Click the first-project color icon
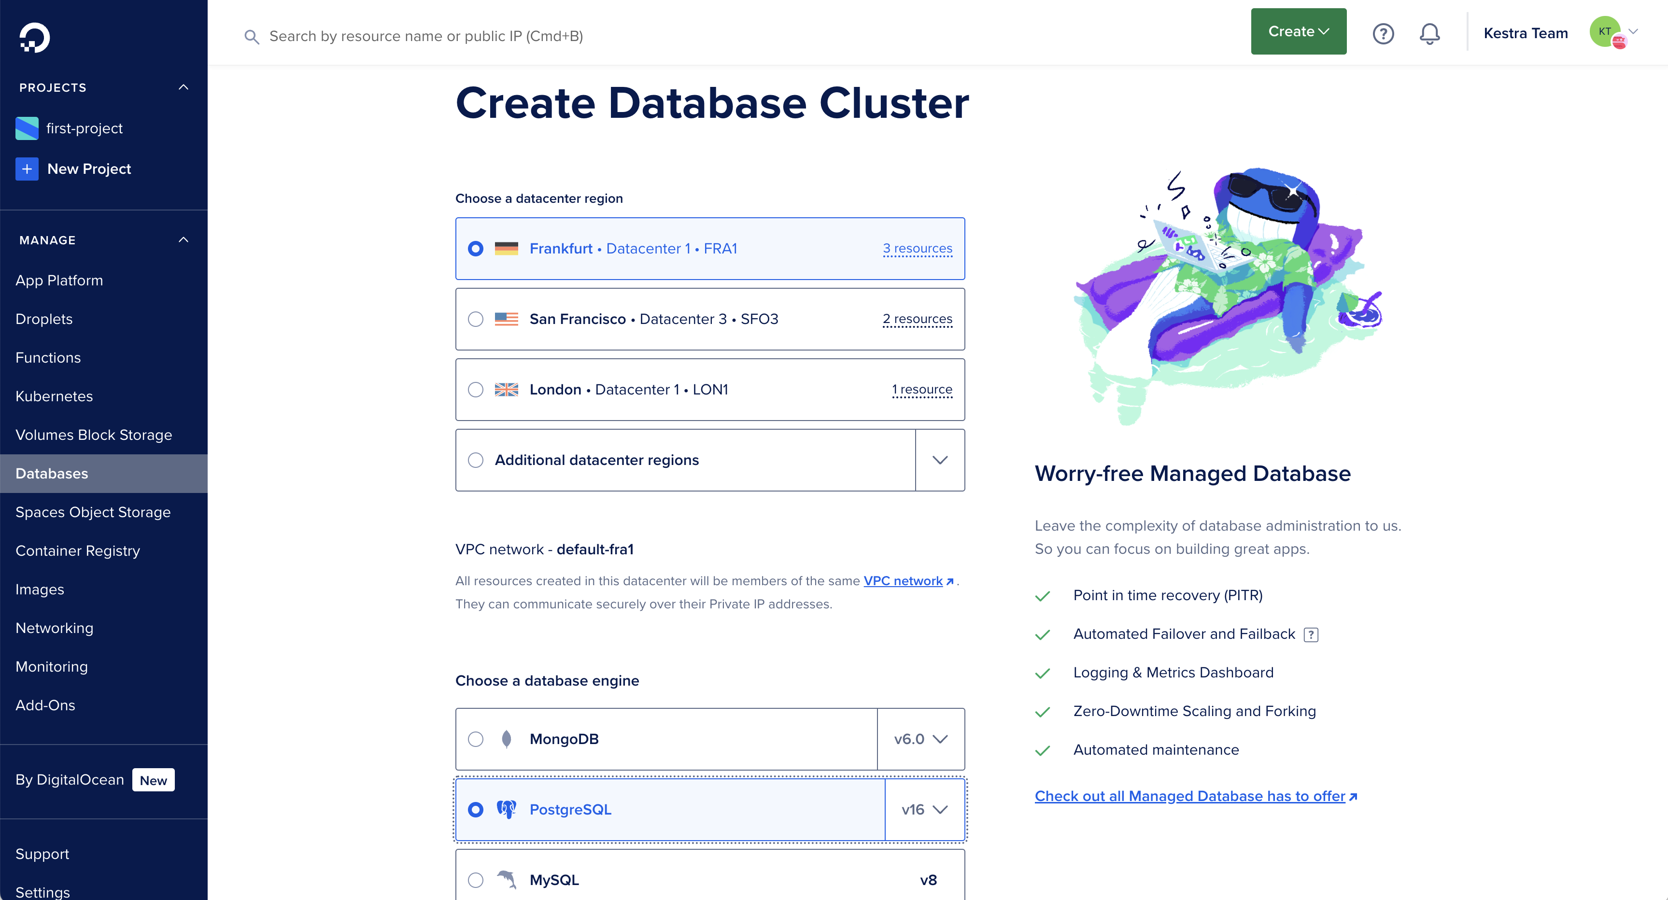This screenshot has width=1668, height=900. pos(27,128)
